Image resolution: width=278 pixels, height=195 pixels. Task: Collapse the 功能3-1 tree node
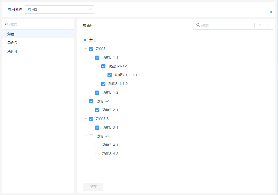tap(86, 49)
